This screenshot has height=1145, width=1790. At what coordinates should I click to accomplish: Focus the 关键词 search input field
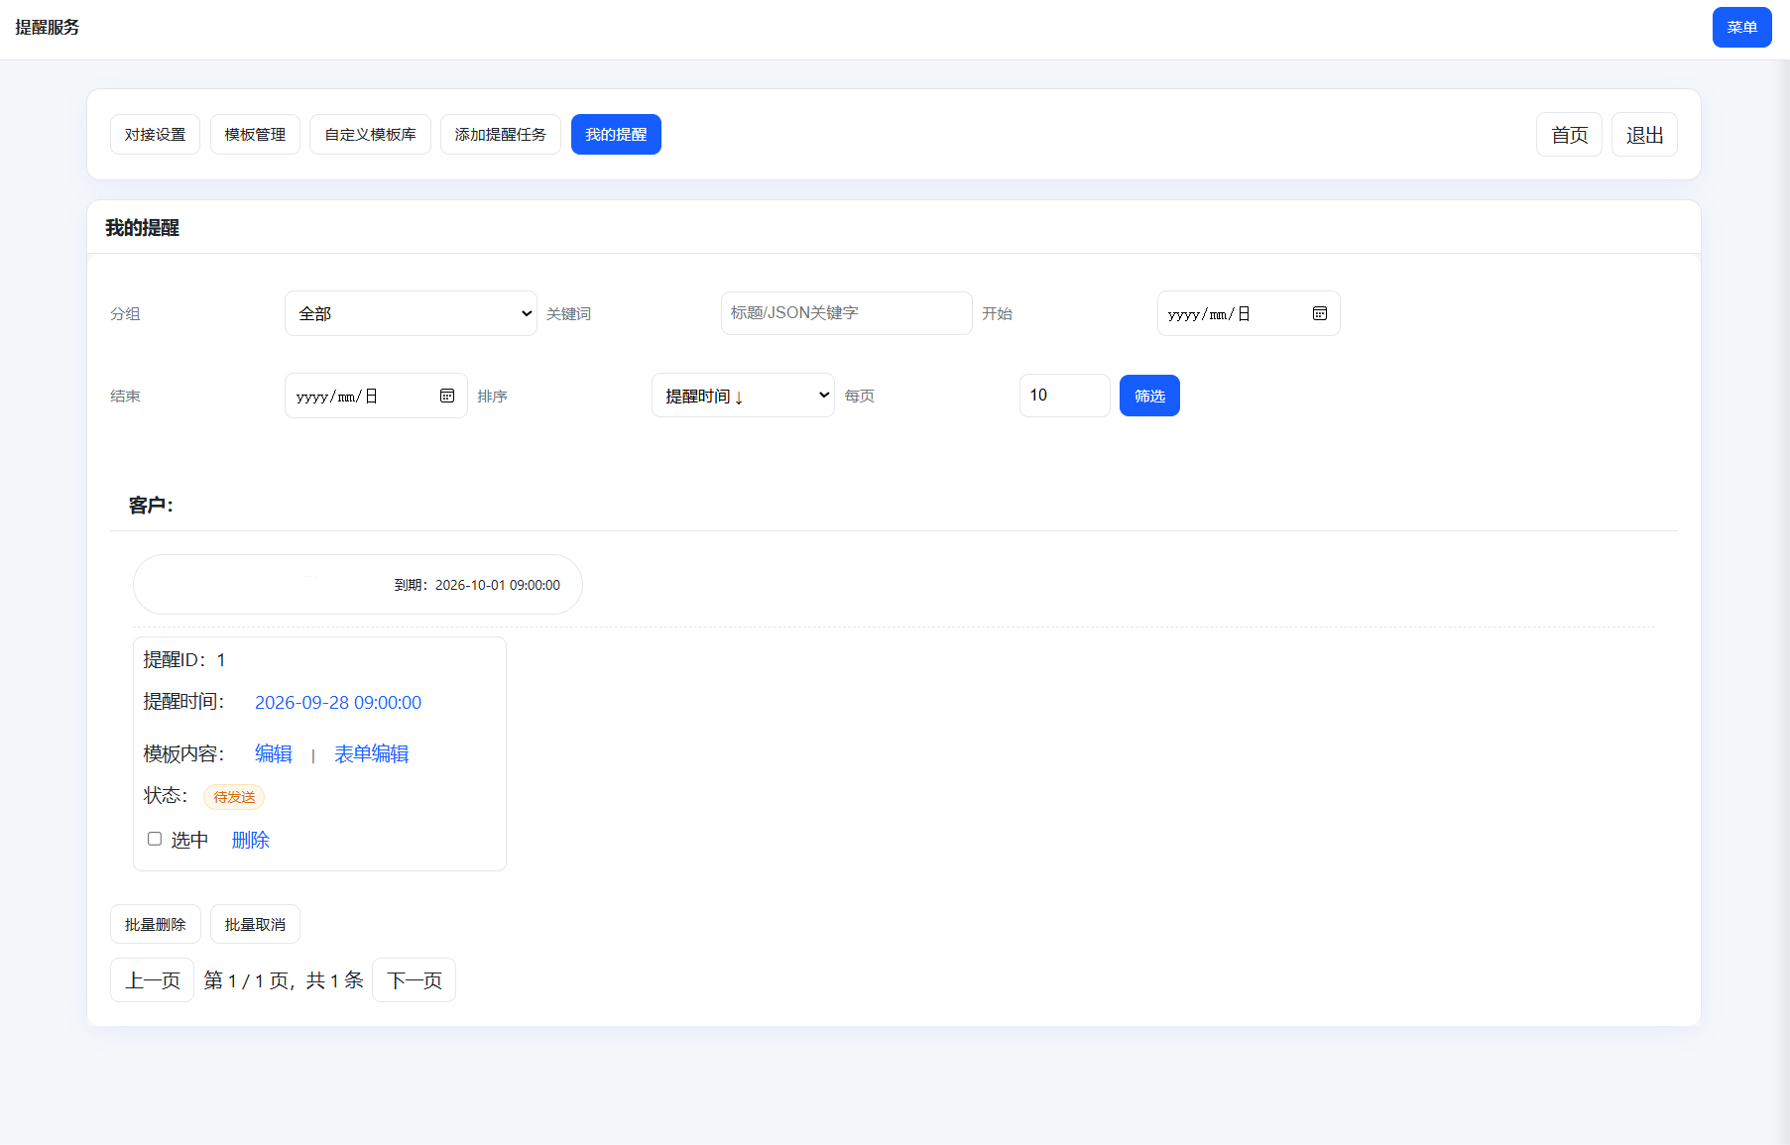846,313
